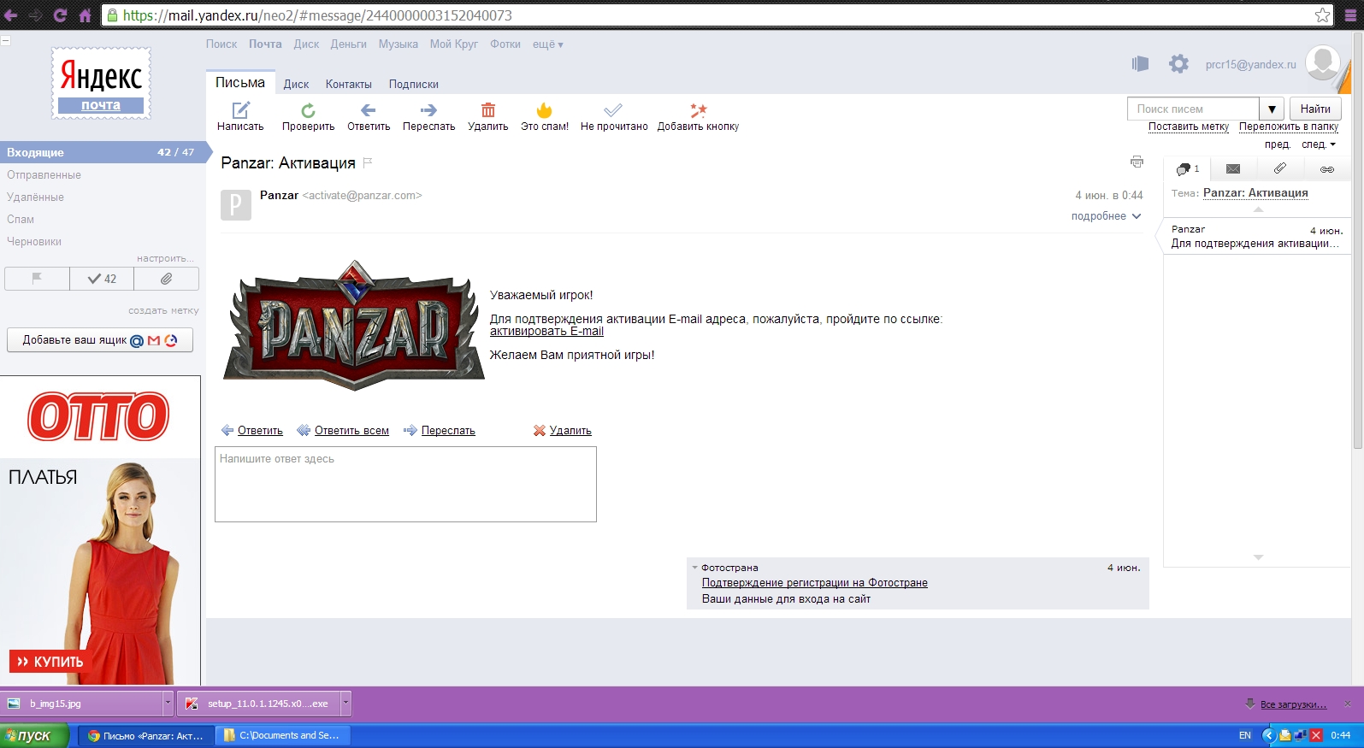Mark message Не прочитано checkmark icon
1364x748 pixels.
point(613,110)
